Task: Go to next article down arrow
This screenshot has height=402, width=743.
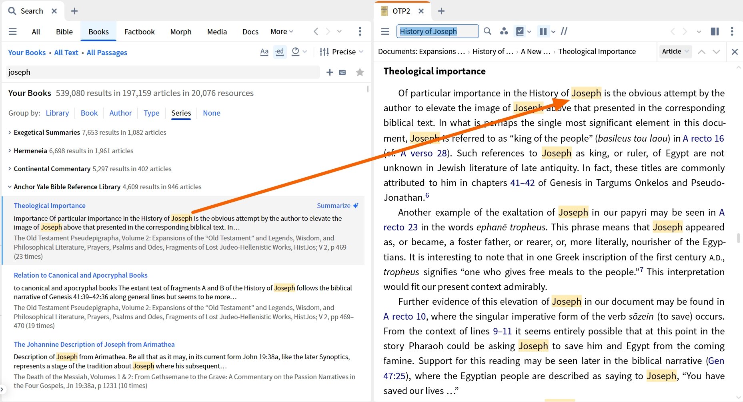Action: [x=716, y=52]
